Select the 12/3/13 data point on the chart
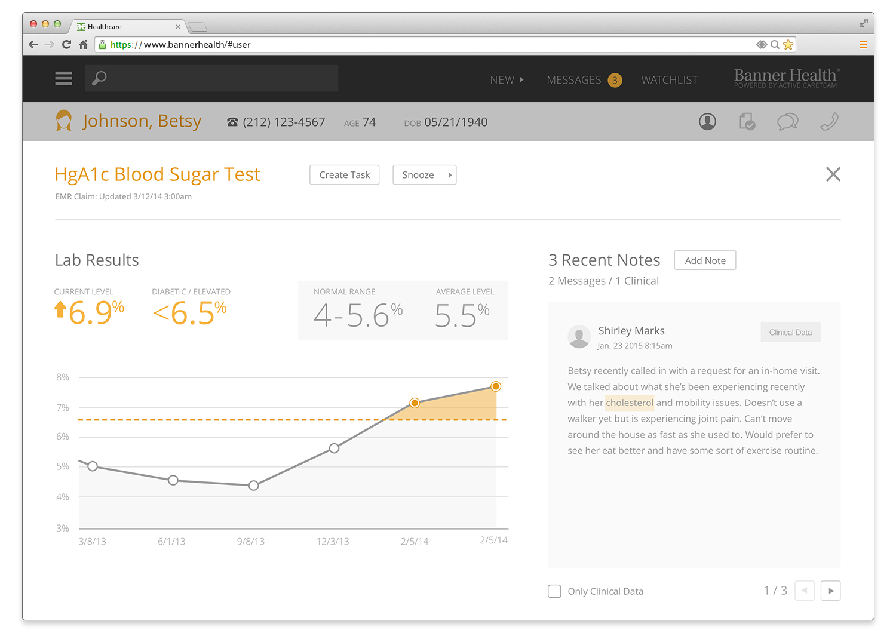Viewport: 896px width, 639px height. coord(335,448)
